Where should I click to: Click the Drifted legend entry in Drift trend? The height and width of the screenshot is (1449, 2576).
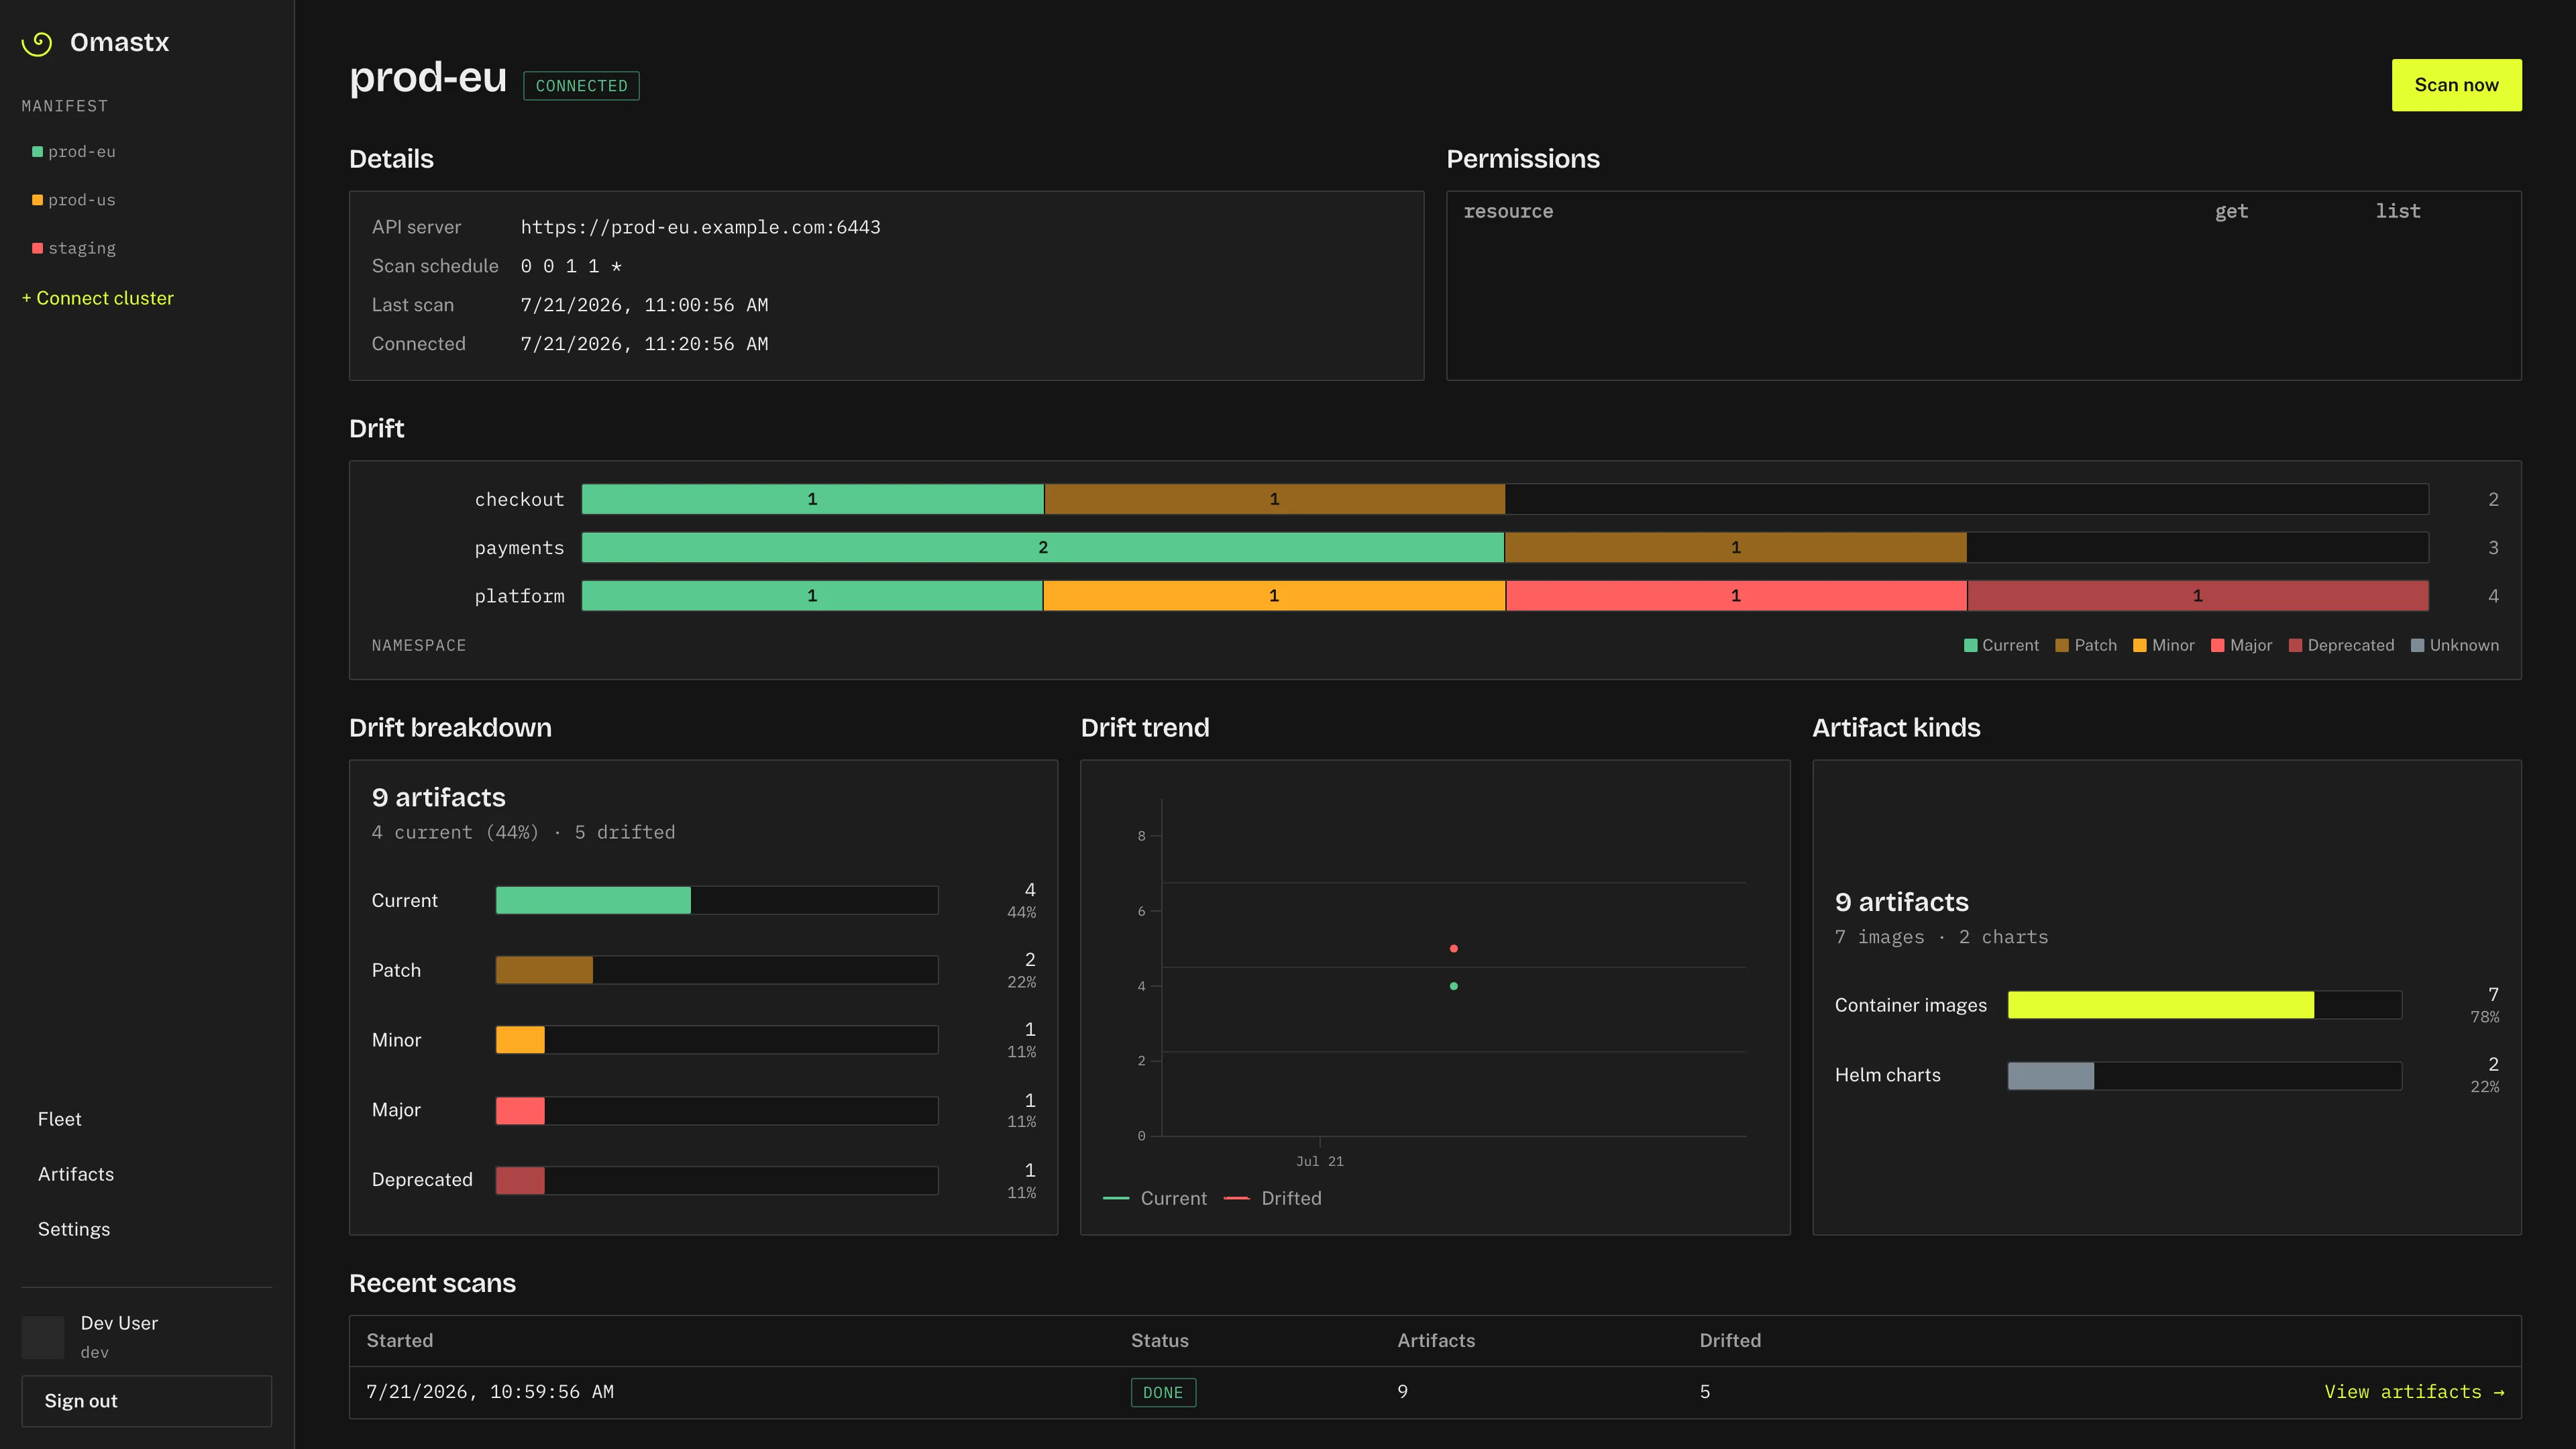1273,1198
